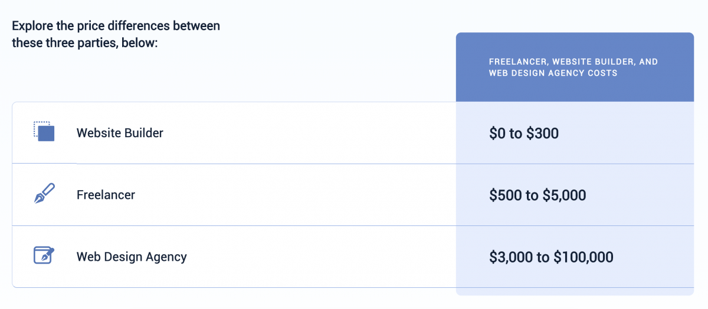Click the $3,000 to $100,000 price cell
708x309 pixels.
[575, 257]
